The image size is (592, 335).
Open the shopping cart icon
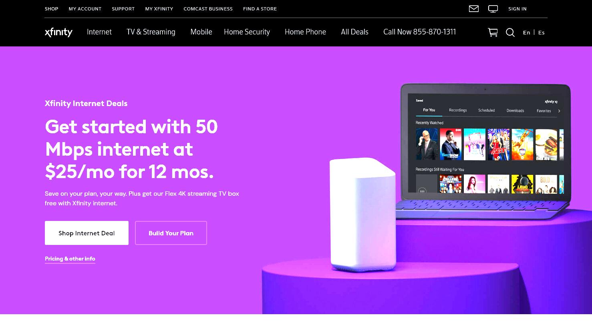pos(493,32)
